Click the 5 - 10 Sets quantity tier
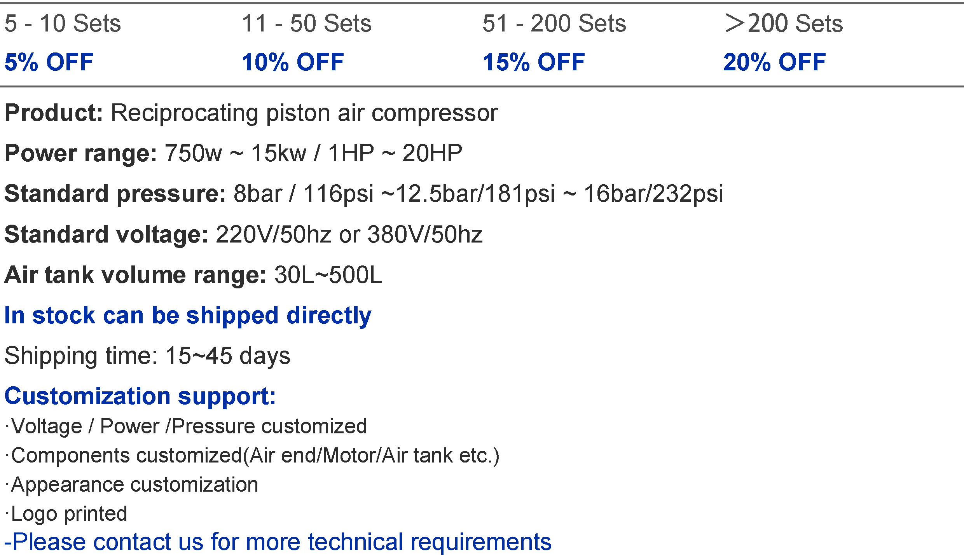Image resolution: width=964 pixels, height=555 pixels. point(63,23)
